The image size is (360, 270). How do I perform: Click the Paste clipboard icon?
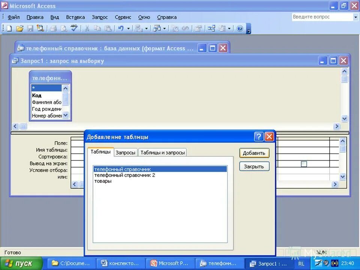pyautogui.click(x=108, y=28)
